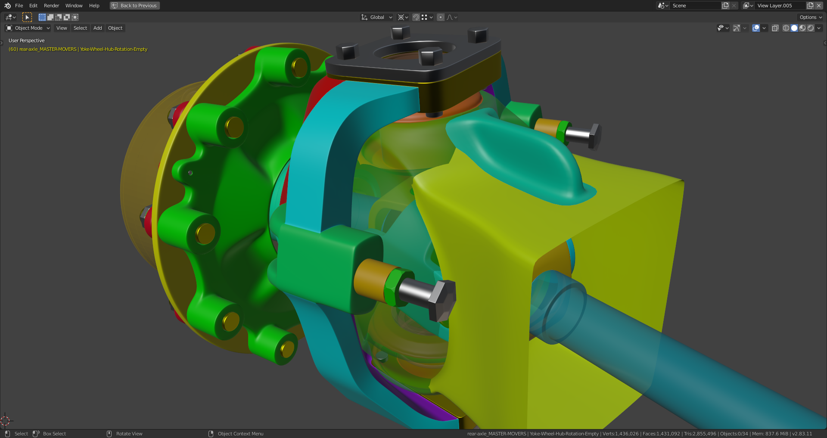The height and width of the screenshot is (438, 827).
Task: Set selection mode to subtract
Action: 59,17
